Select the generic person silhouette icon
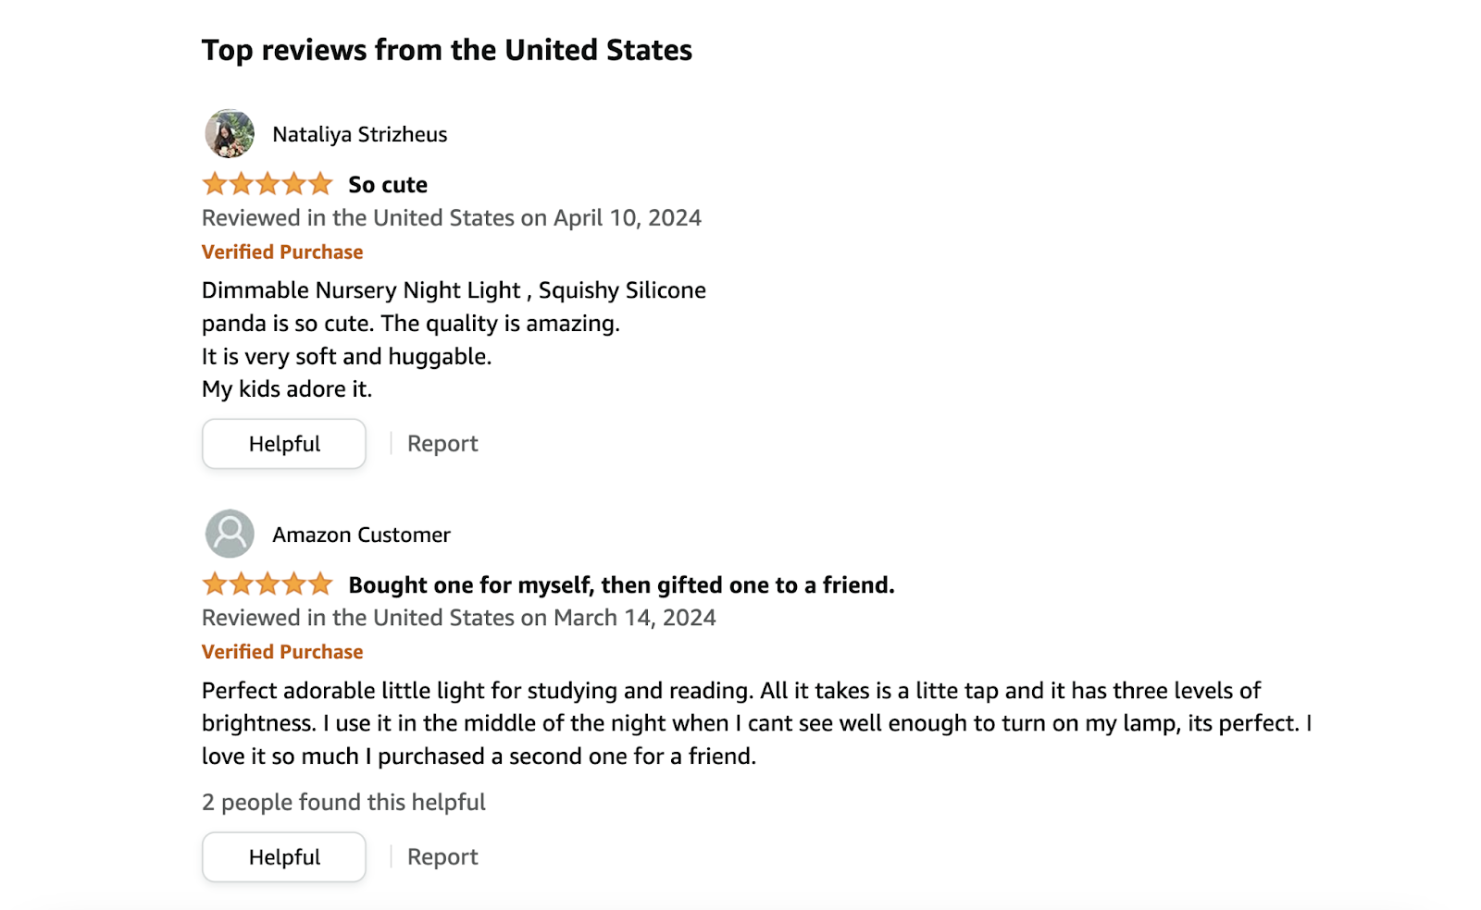This screenshot has width=1481, height=910. 228,534
